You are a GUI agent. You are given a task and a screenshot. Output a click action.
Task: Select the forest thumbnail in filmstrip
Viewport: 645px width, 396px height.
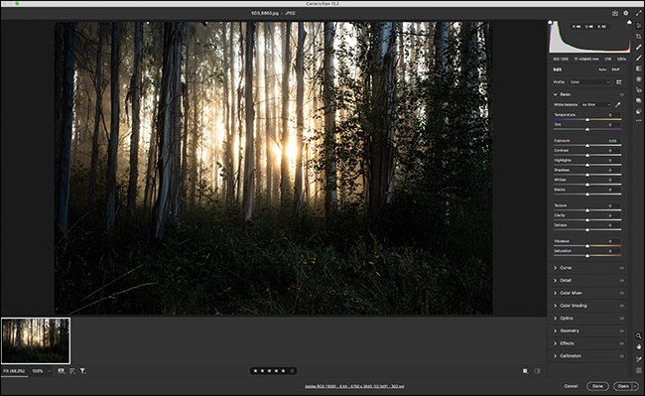36,340
